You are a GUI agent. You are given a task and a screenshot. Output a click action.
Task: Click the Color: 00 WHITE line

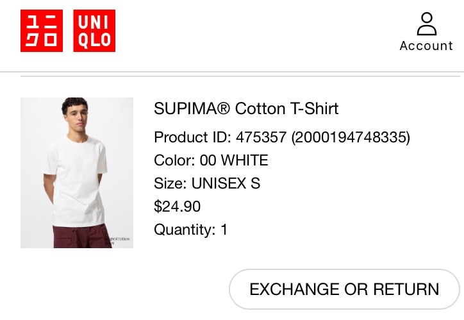coord(211,160)
